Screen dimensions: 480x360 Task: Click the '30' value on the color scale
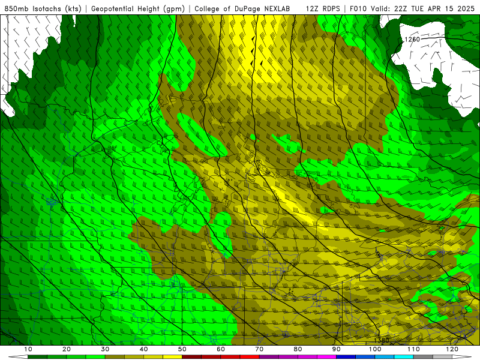[x=105, y=349]
